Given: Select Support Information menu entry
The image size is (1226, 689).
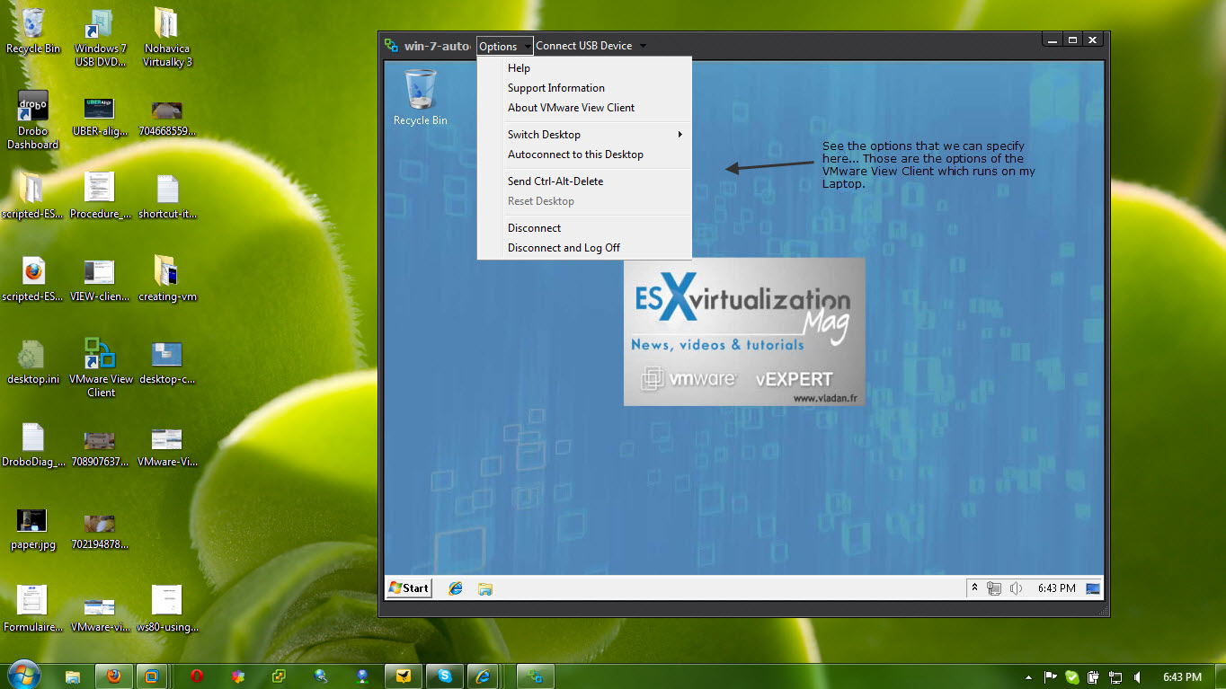Looking at the screenshot, I should pyautogui.click(x=584, y=88).
